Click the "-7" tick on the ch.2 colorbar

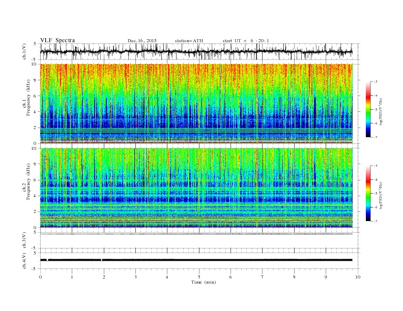point(376,221)
